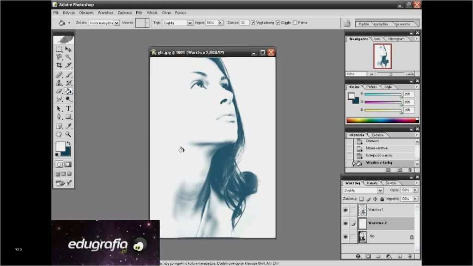Choose the Eraser tool
473x266 pixels.
pos(59,91)
